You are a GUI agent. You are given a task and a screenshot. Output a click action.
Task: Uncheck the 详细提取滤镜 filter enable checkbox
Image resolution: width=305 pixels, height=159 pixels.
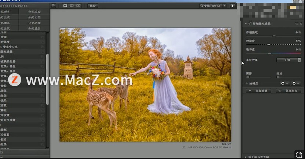[x=250, y=24]
